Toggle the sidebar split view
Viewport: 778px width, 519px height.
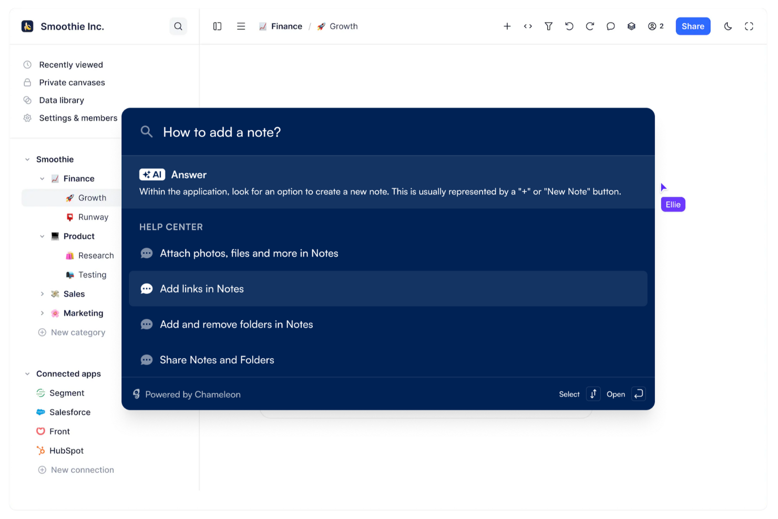[217, 26]
